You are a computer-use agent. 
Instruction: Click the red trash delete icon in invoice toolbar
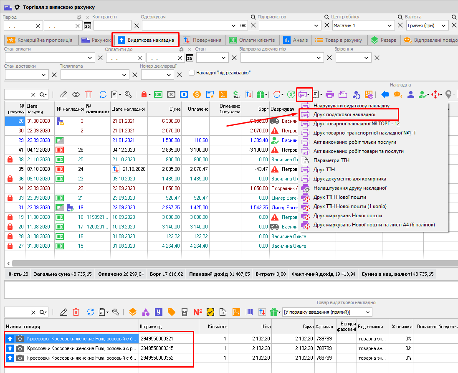point(89,94)
